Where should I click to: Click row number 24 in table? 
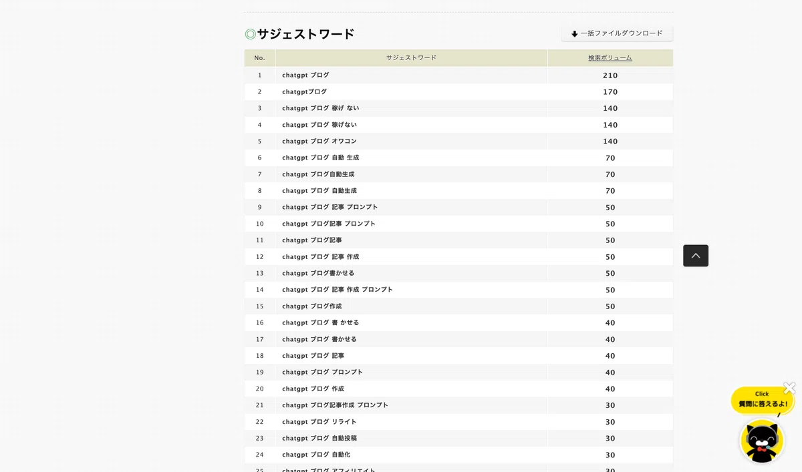pos(260,455)
